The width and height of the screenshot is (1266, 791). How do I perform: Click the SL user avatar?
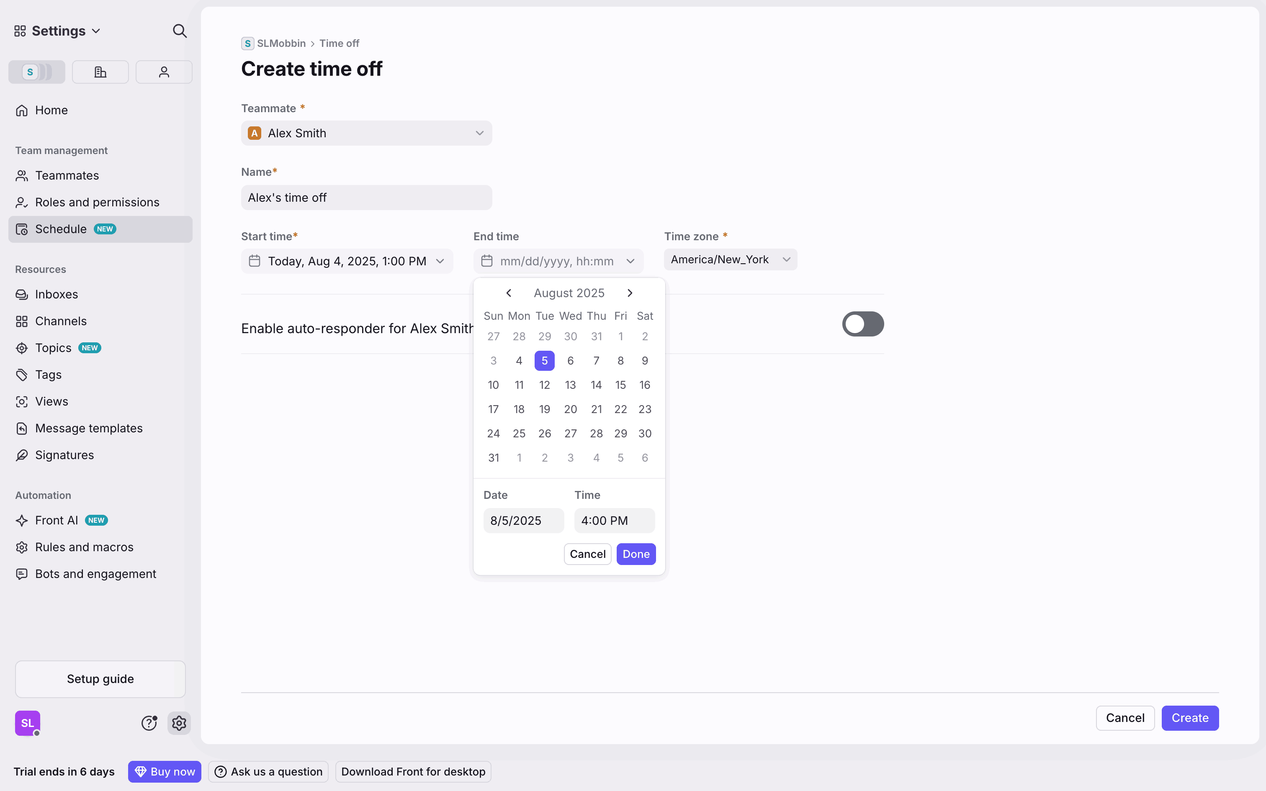coord(27,723)
